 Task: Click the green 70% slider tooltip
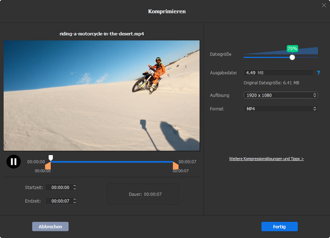pyautogui.click(x=292, y=49)
